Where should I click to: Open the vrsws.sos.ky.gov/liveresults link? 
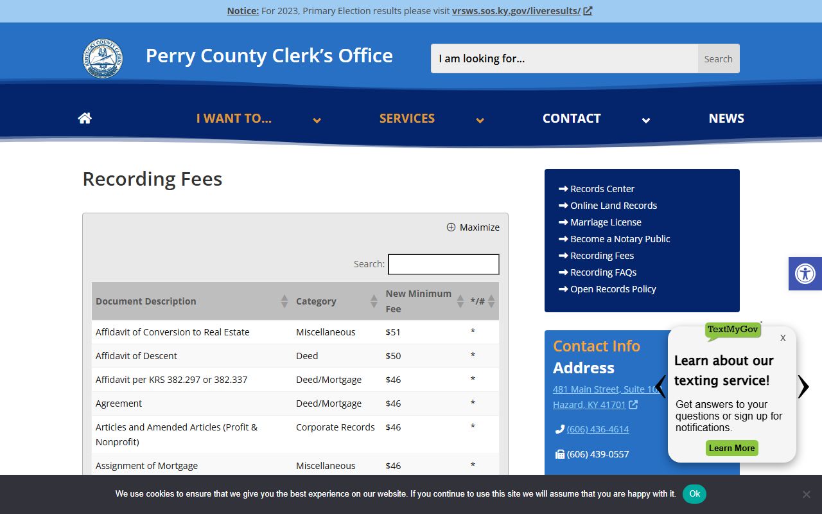[516, 11]
